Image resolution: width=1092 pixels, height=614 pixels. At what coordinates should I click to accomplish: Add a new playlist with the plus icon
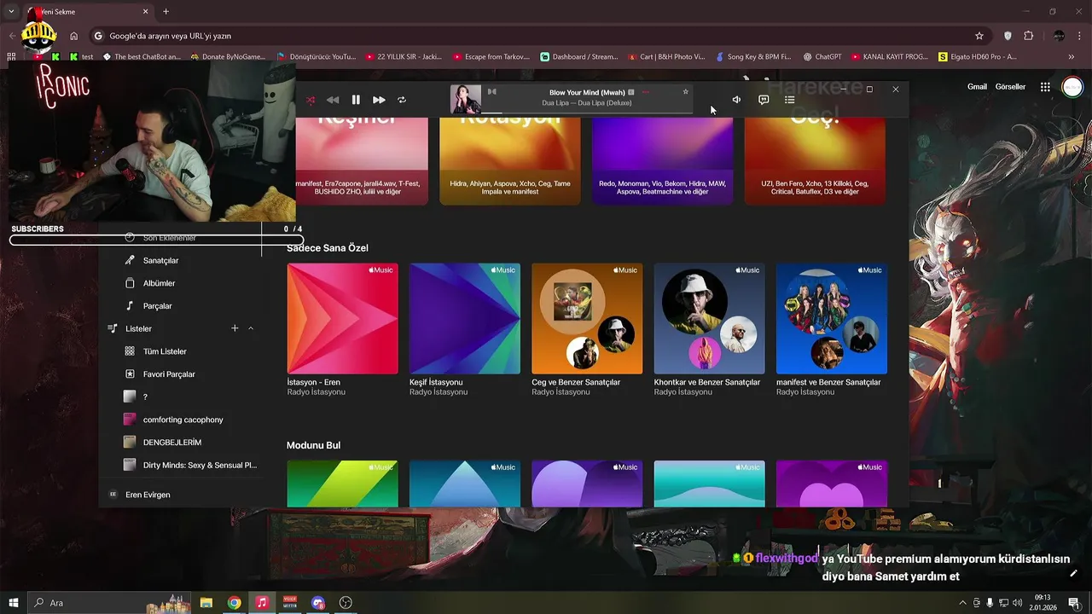tap(235, 328)
